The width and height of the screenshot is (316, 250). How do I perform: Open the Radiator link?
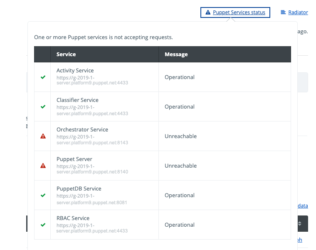click(298, 12)
